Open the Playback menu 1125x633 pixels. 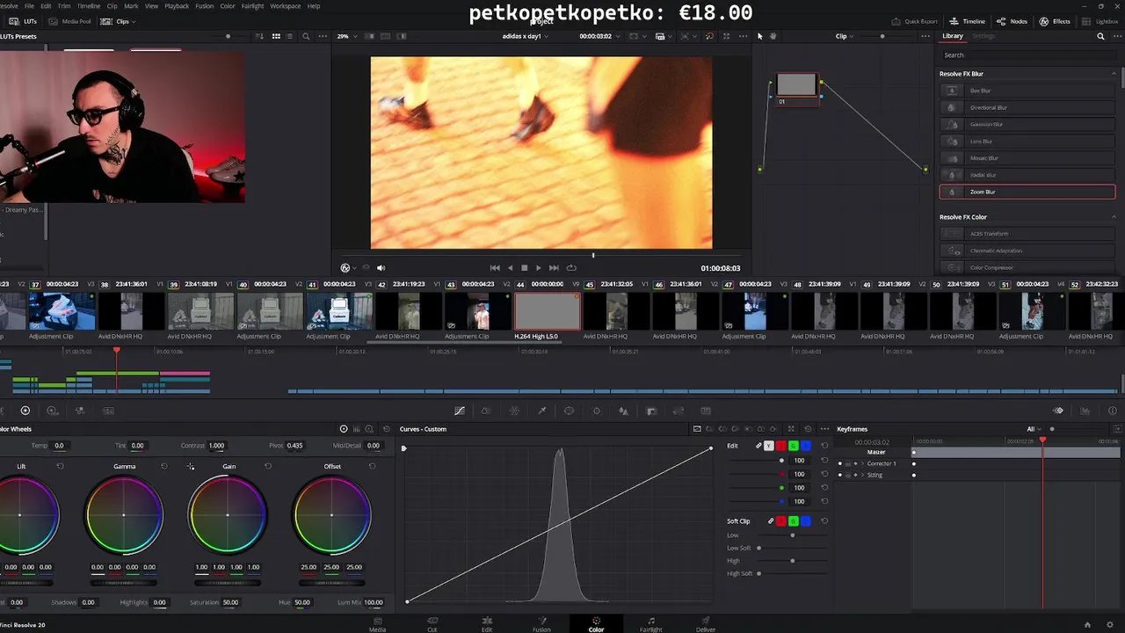[177, 6]
